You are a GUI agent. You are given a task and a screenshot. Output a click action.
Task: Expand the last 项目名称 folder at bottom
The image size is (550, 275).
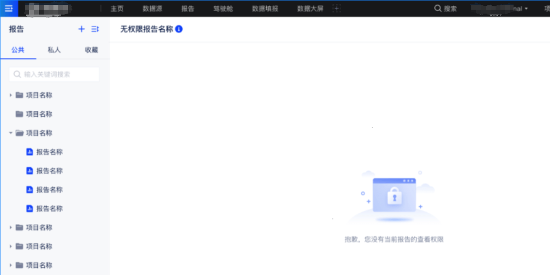11,265
